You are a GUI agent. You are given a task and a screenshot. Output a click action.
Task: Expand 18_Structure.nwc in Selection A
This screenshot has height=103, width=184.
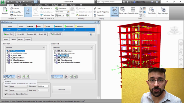(x=7, y=51)
